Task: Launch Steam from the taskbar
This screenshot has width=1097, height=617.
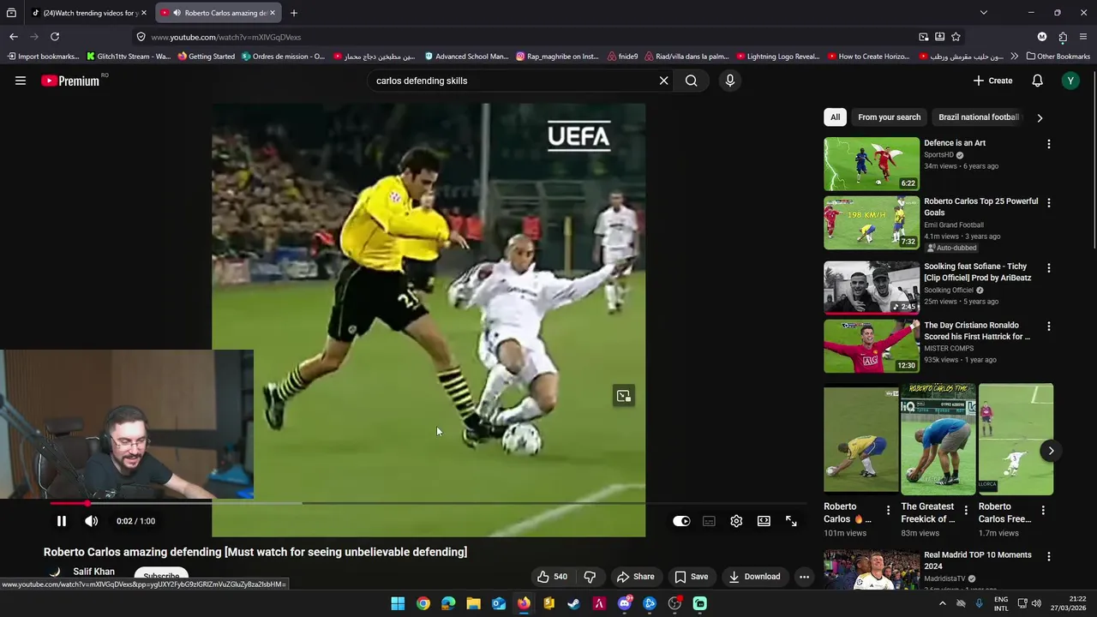Action: [x=574, y=603]
